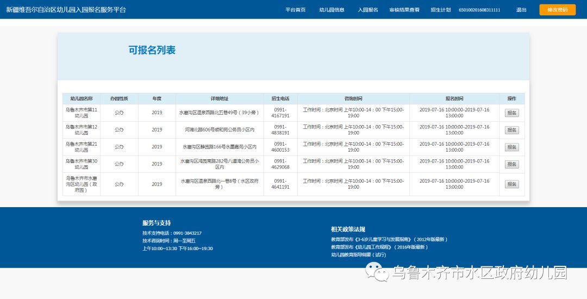This screenshot has height=299, width=587.
Task: Click 报名 for 乌鲁木齐市第21幼儿园
Action: [511, 147]
